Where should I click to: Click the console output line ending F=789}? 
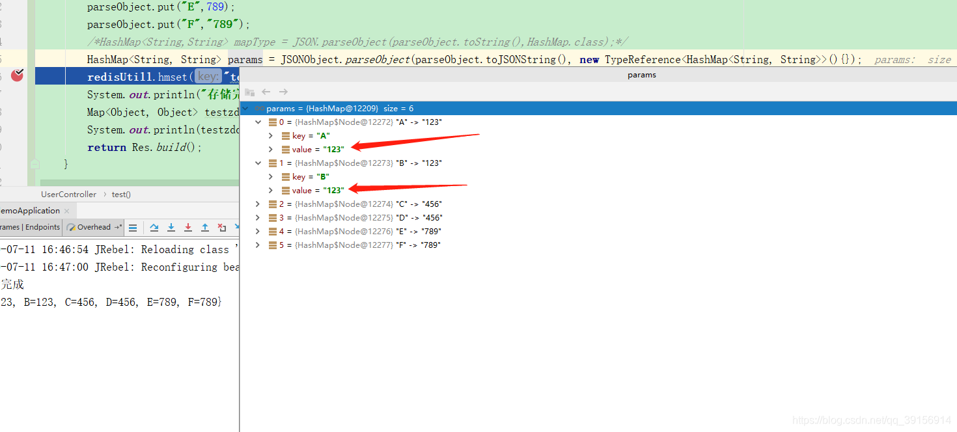pos(111,302)
